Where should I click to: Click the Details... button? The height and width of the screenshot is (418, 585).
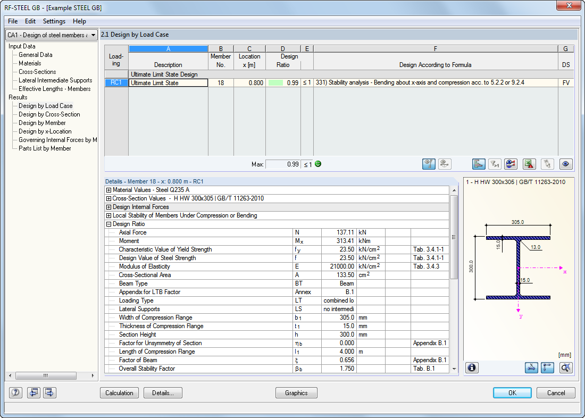tap(163, 392)
